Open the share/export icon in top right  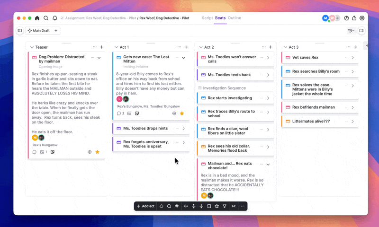point(354,18)
